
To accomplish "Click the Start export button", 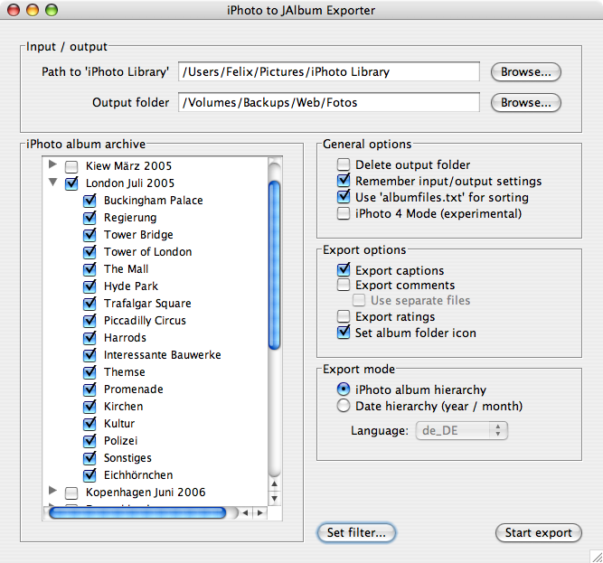I will click(539, 532).
